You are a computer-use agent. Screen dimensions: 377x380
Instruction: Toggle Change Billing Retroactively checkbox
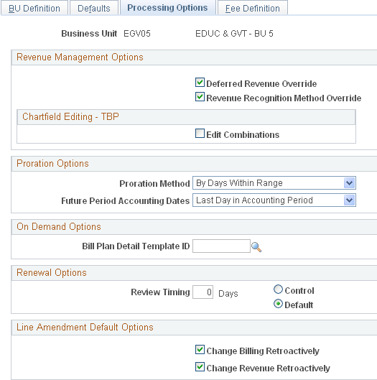tap(200, 350)
